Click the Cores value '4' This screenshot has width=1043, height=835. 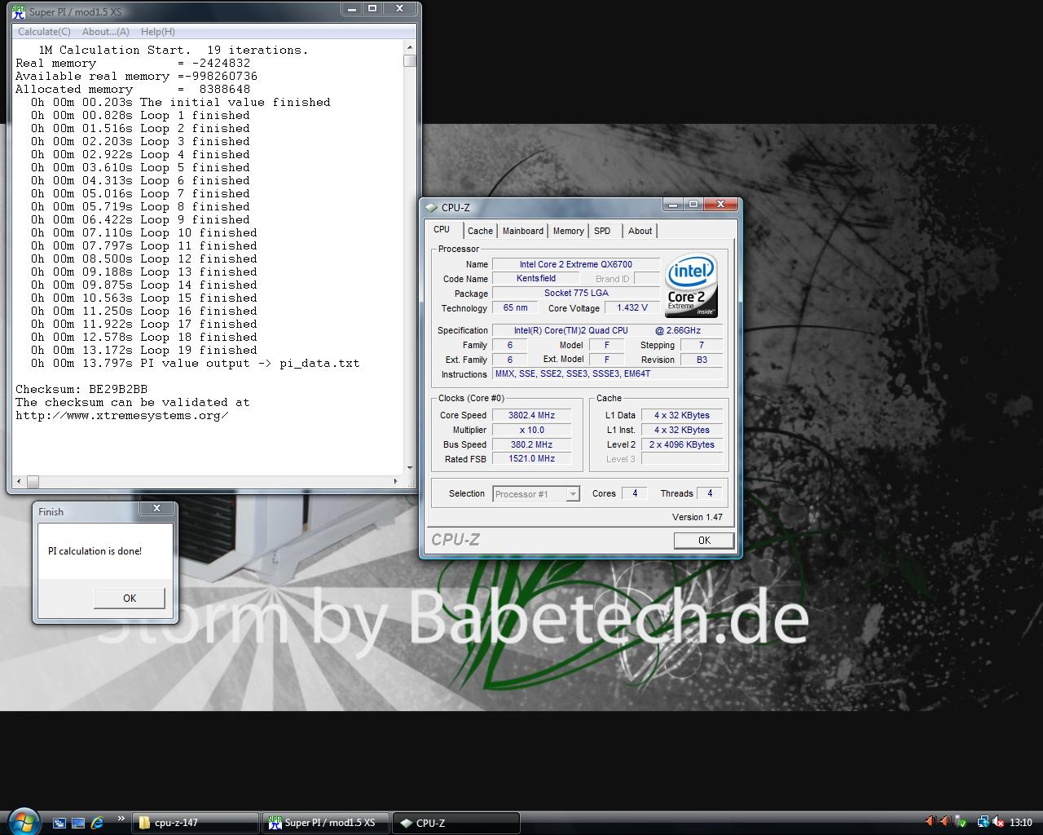(635, 493)
